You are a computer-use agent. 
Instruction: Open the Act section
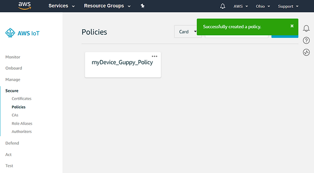(x=8, y=155)
